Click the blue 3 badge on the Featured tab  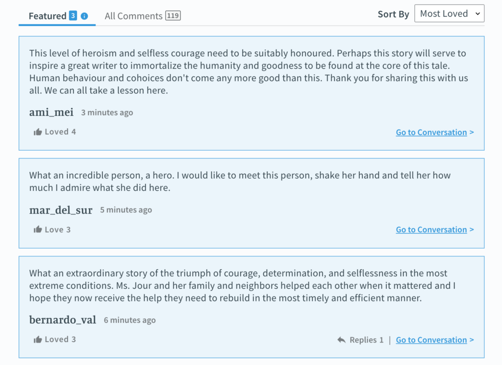point(73,15)
